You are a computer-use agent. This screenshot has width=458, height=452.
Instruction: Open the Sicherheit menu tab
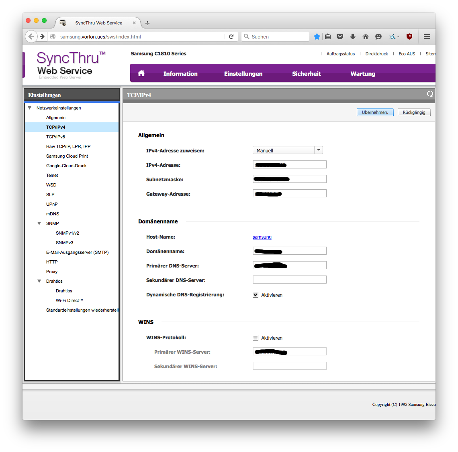tap(307, 74)
